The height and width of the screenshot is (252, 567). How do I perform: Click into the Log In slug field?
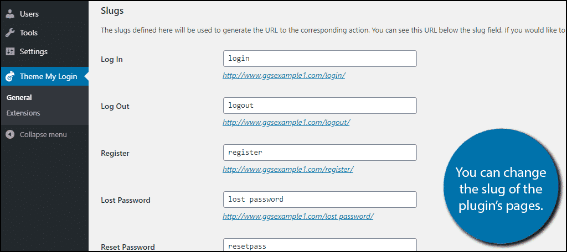tap(319, 59)
